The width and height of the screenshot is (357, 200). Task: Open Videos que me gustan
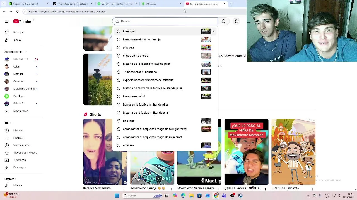[x=25, y=153]
